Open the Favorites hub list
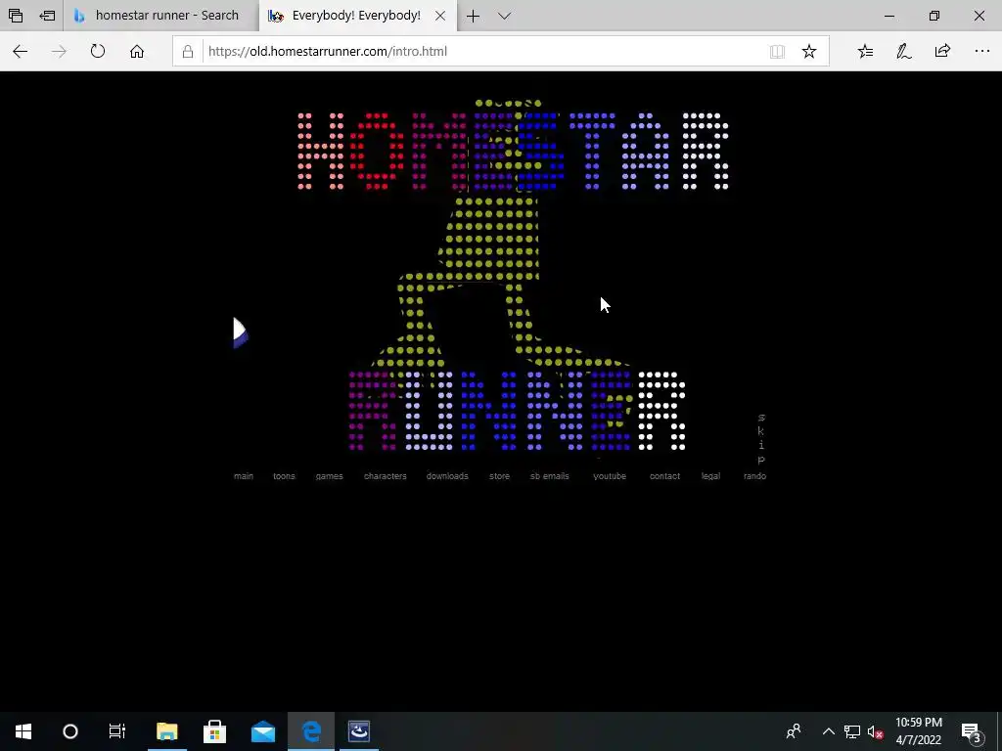The image size is (1002, 751). pos(865,52)
